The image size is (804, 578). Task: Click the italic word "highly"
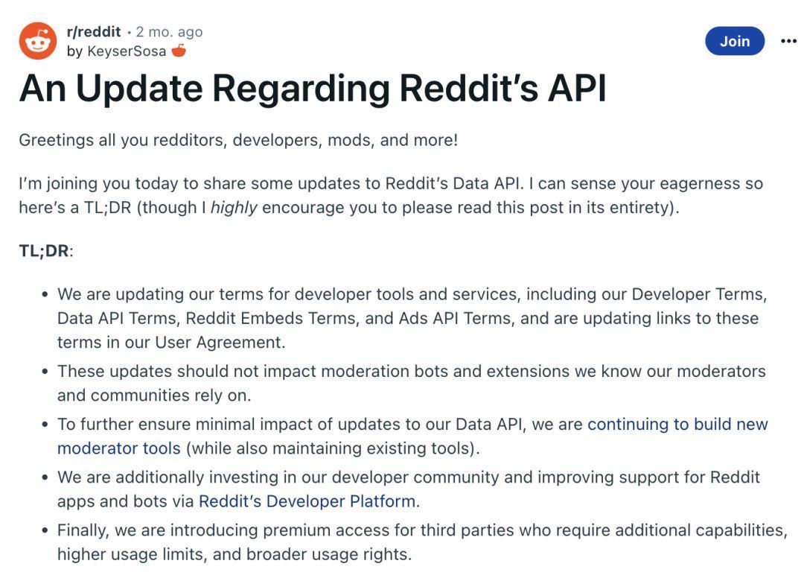coord(234,208)
